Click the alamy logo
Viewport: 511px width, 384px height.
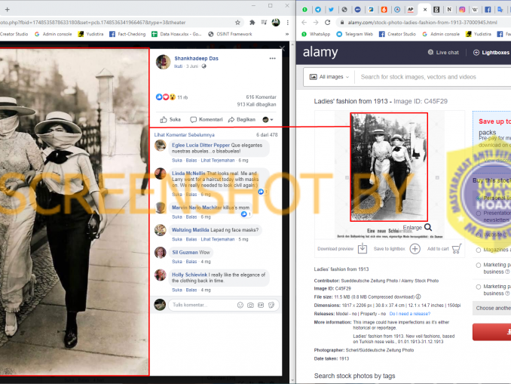320,52
